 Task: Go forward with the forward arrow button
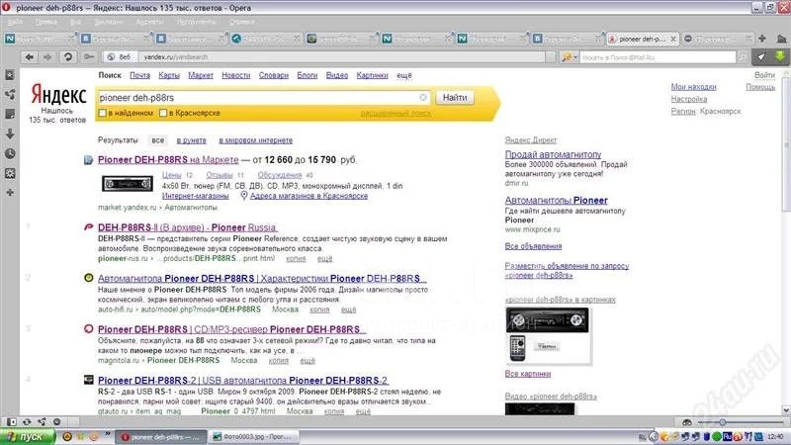point(47,57)
